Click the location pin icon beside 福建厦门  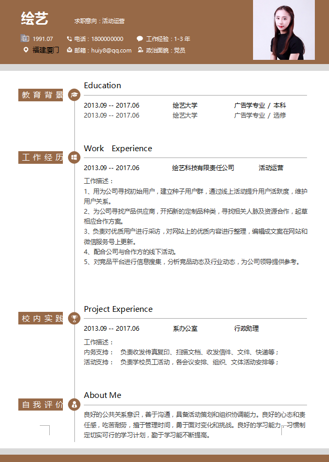26,50
